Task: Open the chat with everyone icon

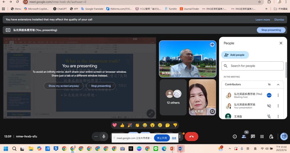Action: pyautogui.click(x=253, y=137)
